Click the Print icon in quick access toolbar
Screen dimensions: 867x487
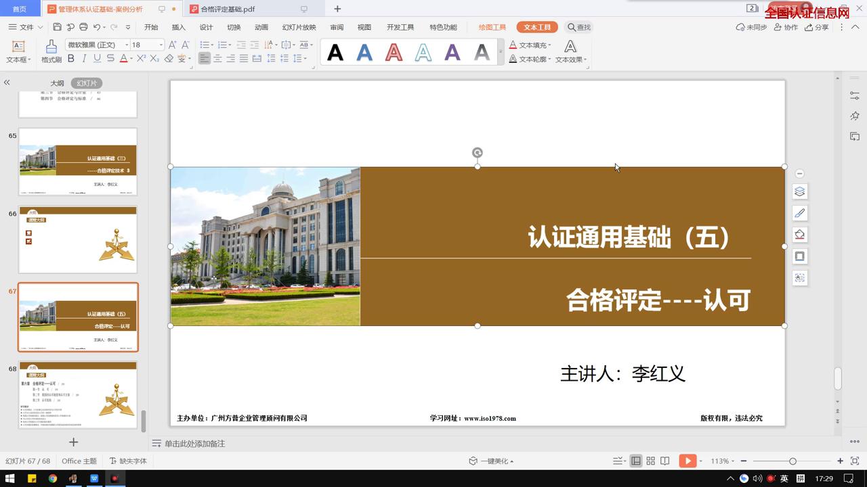(83, 27)
